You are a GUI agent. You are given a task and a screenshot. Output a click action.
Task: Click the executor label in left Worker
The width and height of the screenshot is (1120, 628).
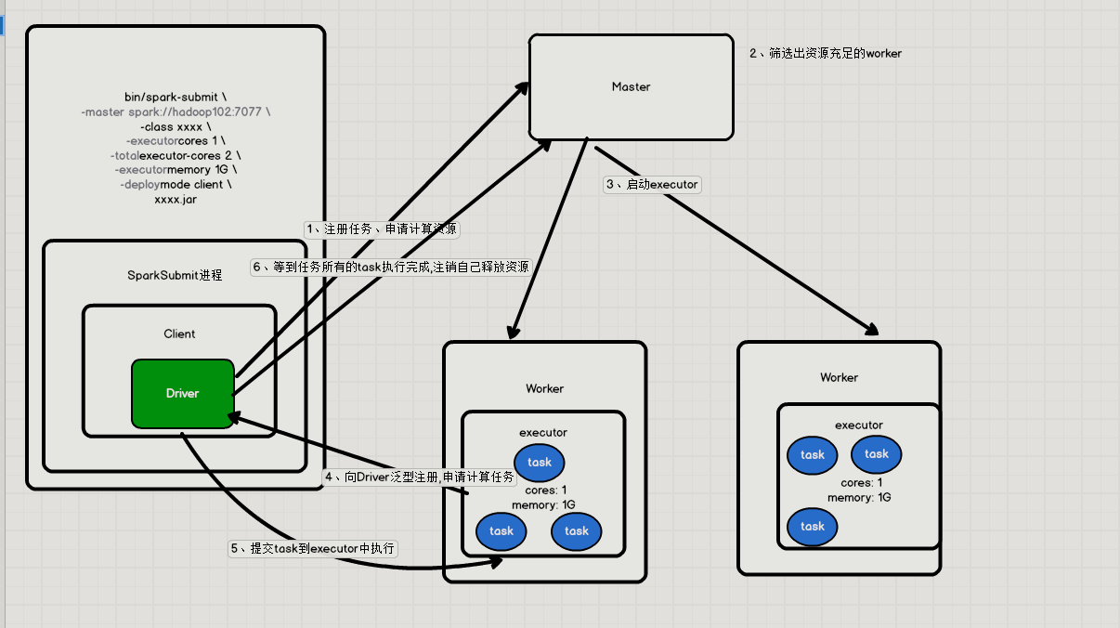tap(543, 432)
